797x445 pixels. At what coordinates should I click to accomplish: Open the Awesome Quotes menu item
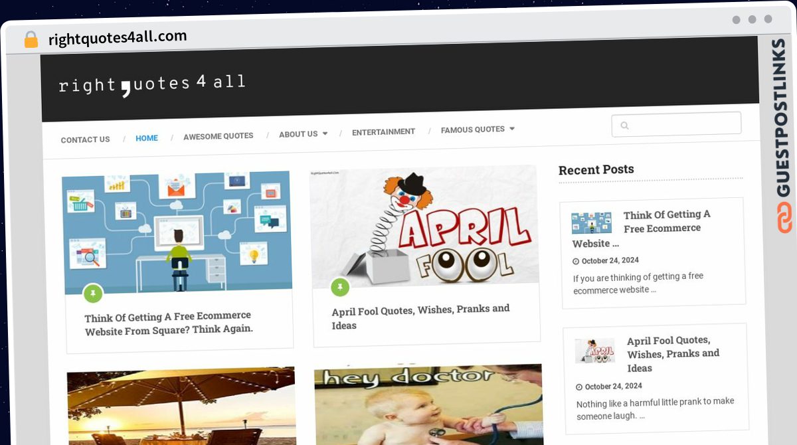point(219,136)
